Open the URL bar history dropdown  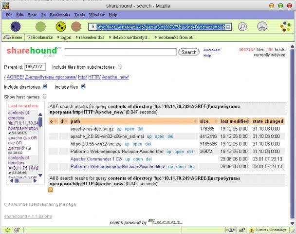(228, 27)
